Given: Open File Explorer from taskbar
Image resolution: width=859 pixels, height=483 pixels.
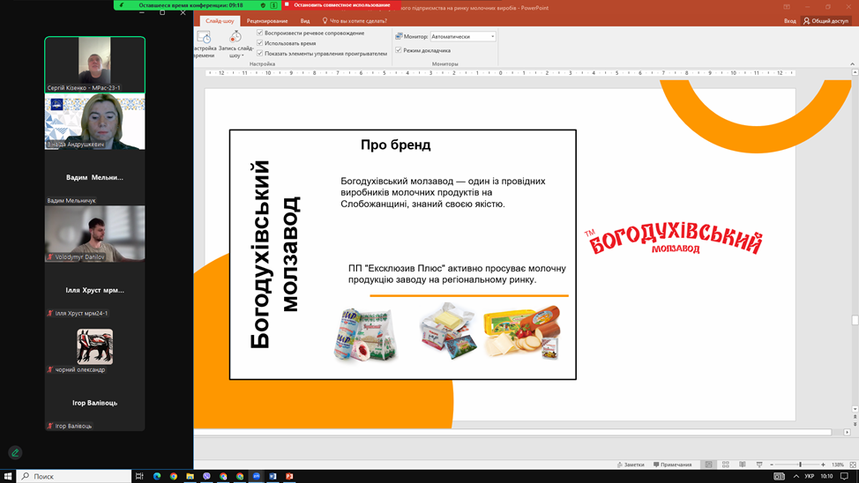Looking at the screenshot, I should [x=190, y=476].
